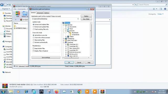Open the WinRAR Commands menu
168x94 pixels.
[x=22, y=9]
